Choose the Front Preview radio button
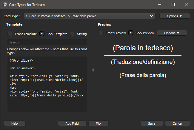The width and height of the screenshot is (194, 130). [101, 33]
